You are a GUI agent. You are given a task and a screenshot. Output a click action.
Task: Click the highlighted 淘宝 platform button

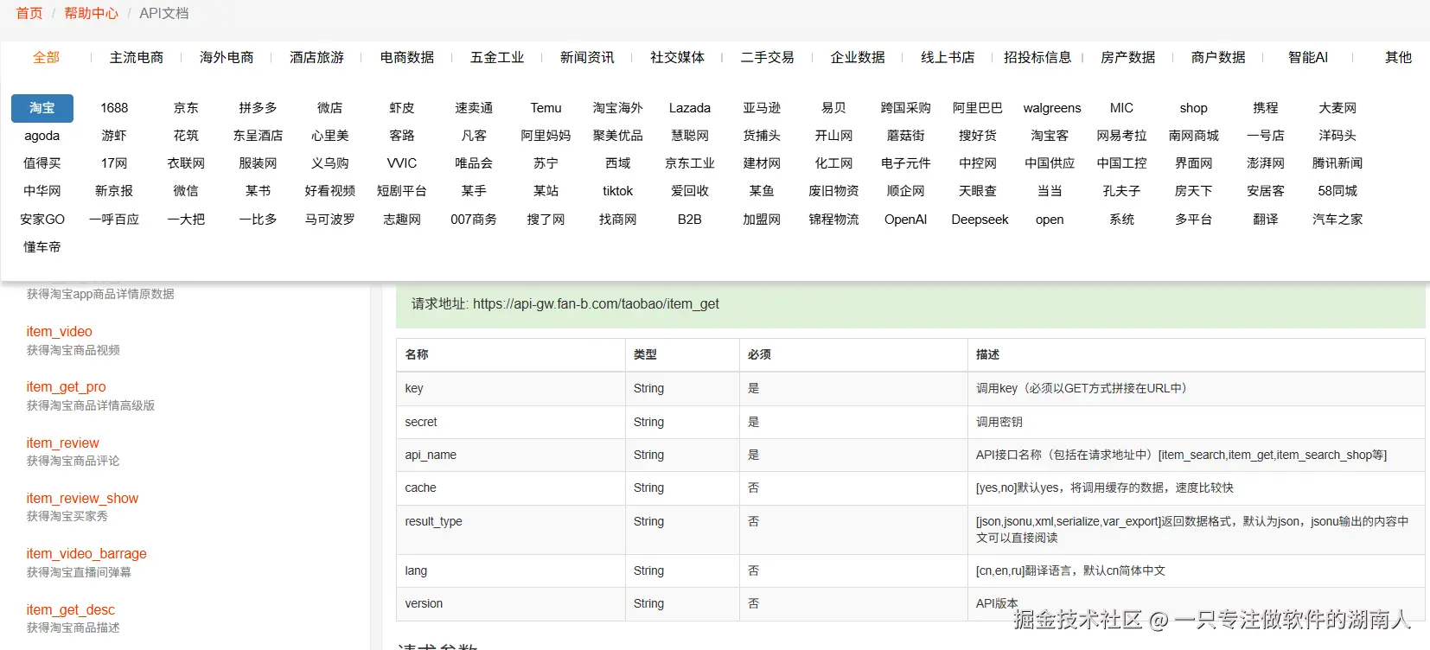pos(42,108)
